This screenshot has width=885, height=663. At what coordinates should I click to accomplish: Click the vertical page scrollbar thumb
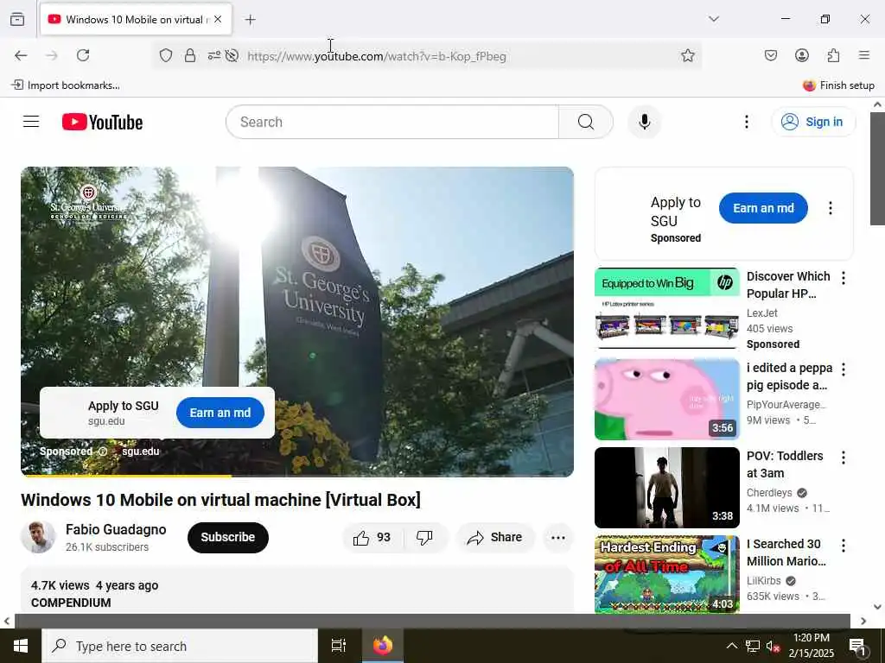(877, 168)
